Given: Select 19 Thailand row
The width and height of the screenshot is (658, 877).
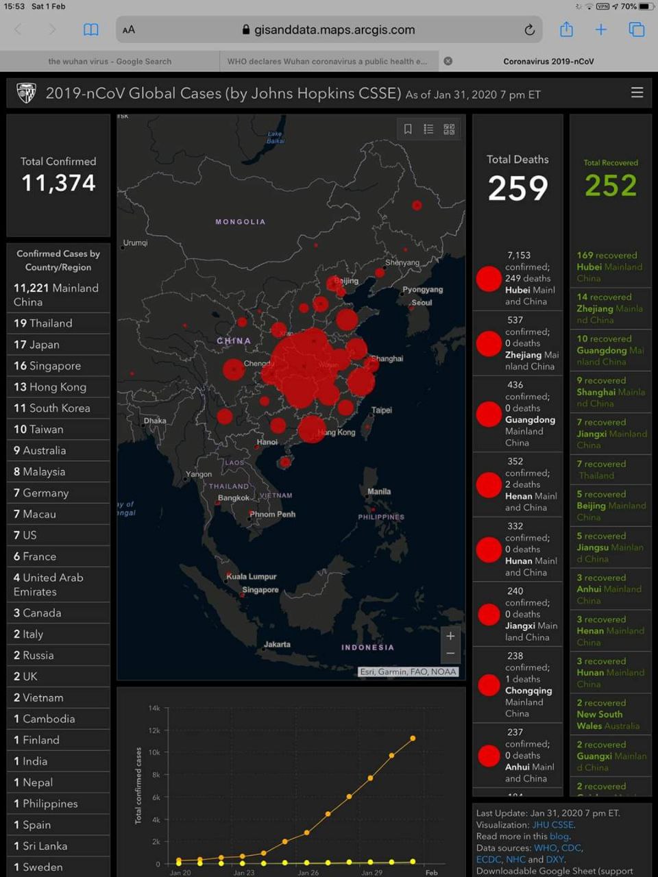Looking at the screenshot, I should pyautogui.click(x=58, y=323).
